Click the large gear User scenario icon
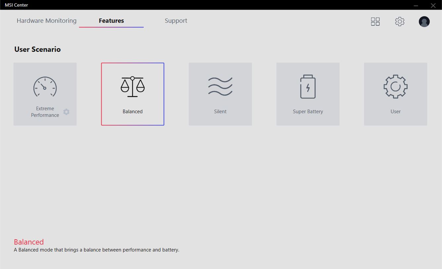The width and height of the screenshot is (442, 269). click(x=395, y=86)
